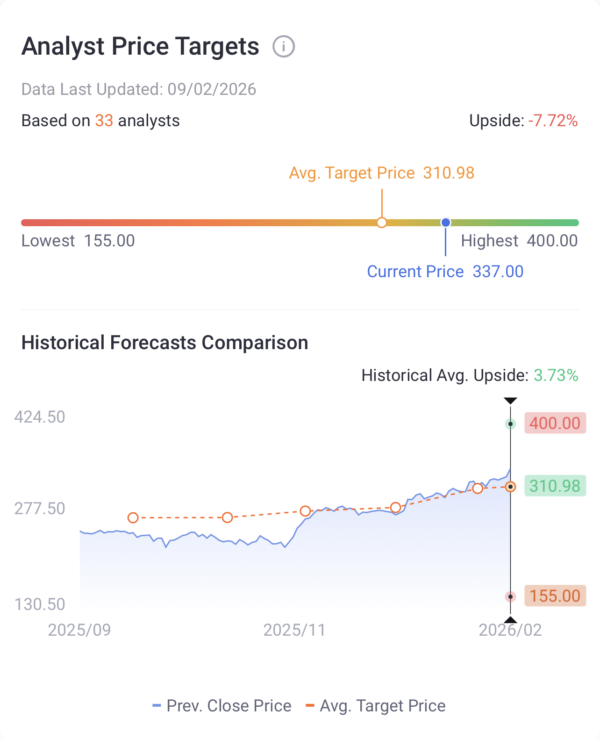Click the 155.00 orange price label on chart
The height and width of the screenshot is (739, 600).
coord(555,596)
